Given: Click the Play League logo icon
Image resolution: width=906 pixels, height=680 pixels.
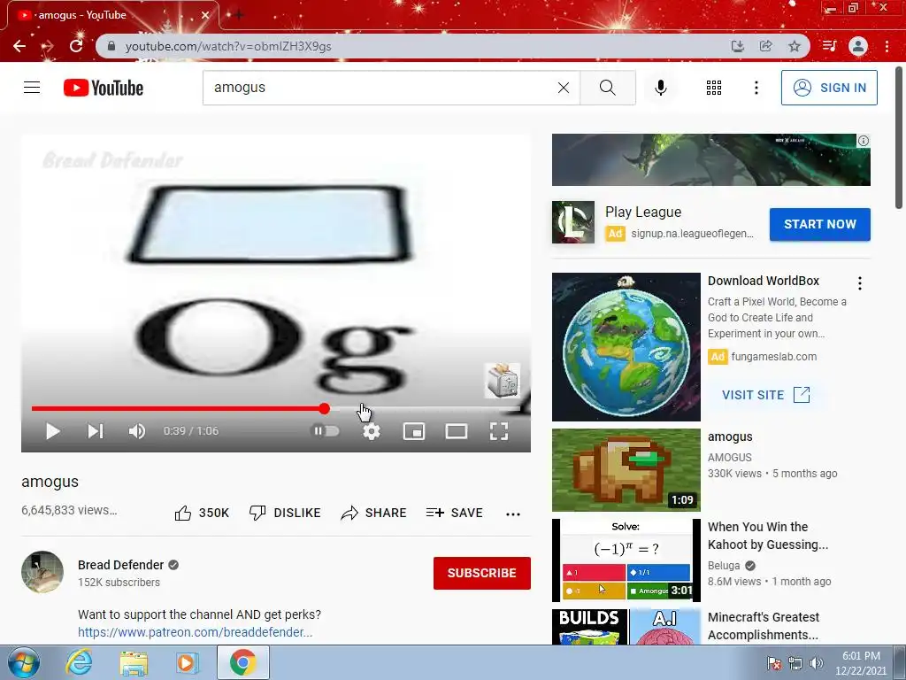Looking at the screenshot, I should [x=572, y=222].
